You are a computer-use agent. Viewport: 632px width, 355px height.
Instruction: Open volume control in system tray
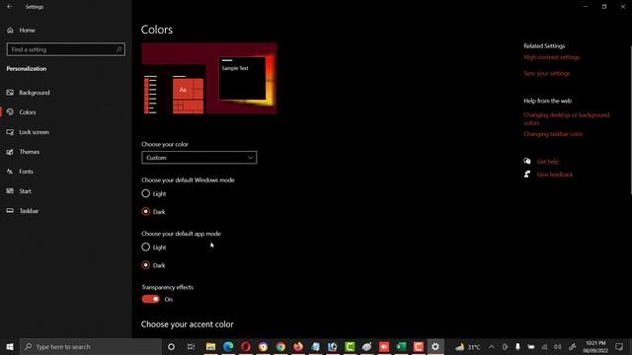[x=557, y=346]
